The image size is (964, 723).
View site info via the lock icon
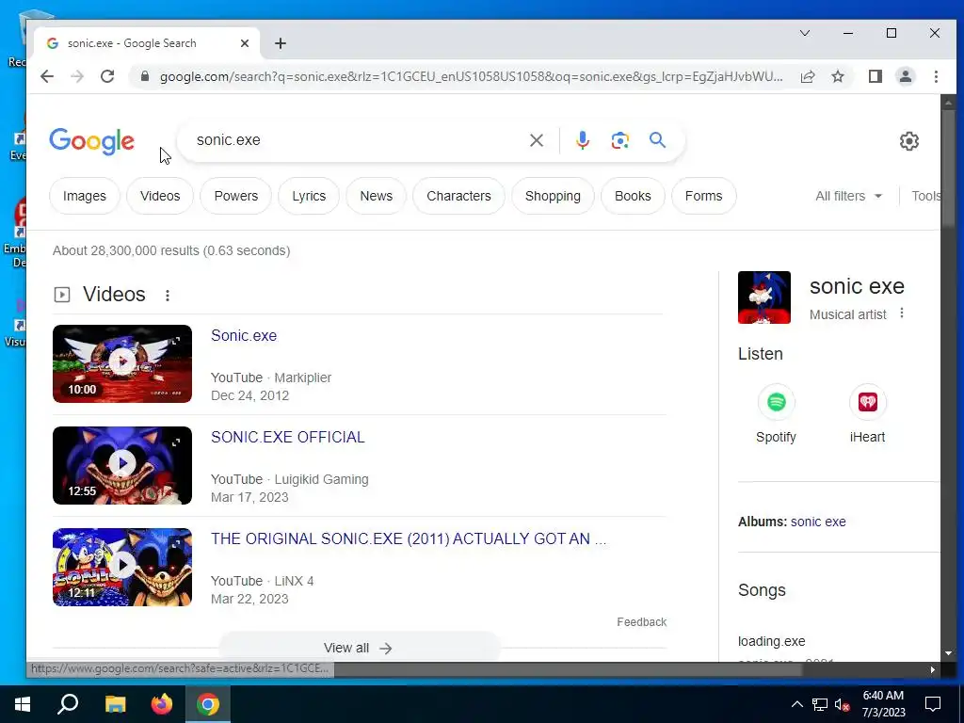(x=144, y=76)
